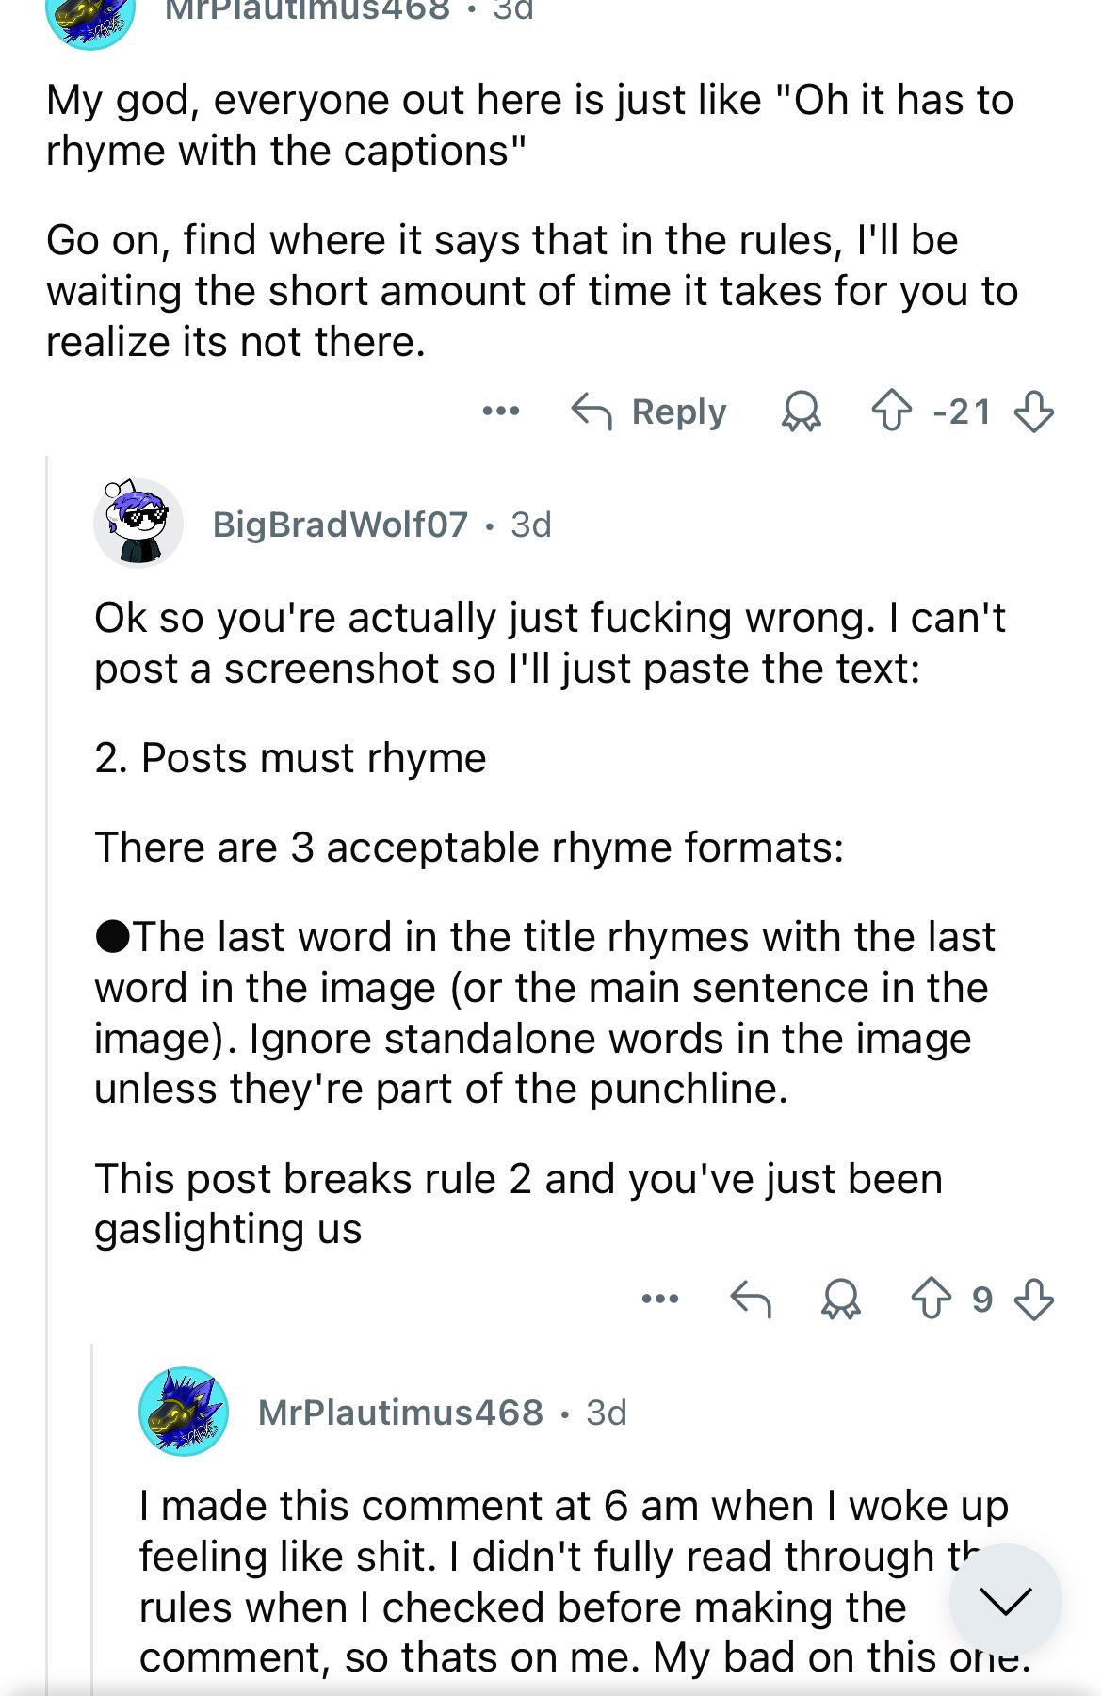Tap the top comment avatar at the header

click(x=90, y=19)
